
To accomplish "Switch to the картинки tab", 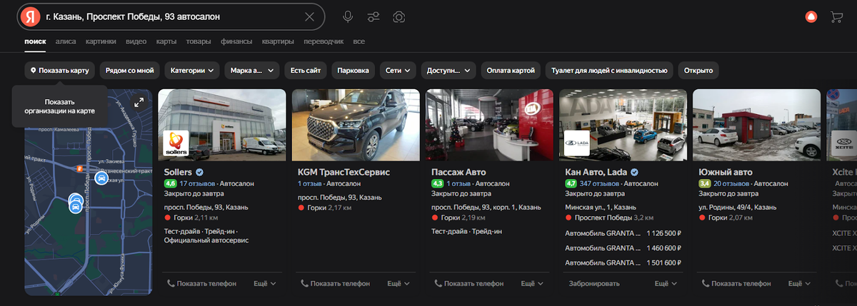I will [x=101, y=41].
